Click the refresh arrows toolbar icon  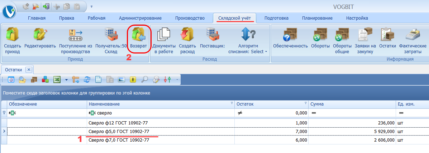coord(87,80)
